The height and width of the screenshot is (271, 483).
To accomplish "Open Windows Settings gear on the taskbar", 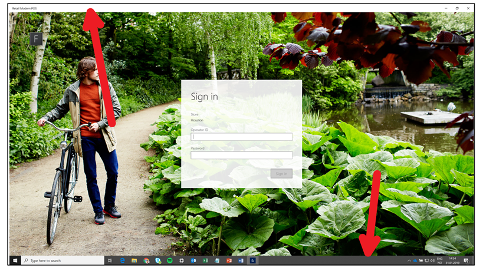I will tap(182, 260).
